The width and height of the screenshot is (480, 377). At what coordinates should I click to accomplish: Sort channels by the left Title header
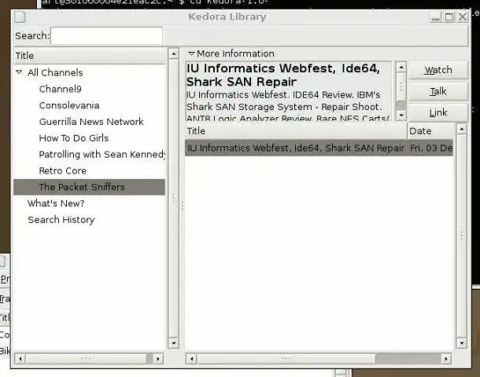(x=90, y=56)
